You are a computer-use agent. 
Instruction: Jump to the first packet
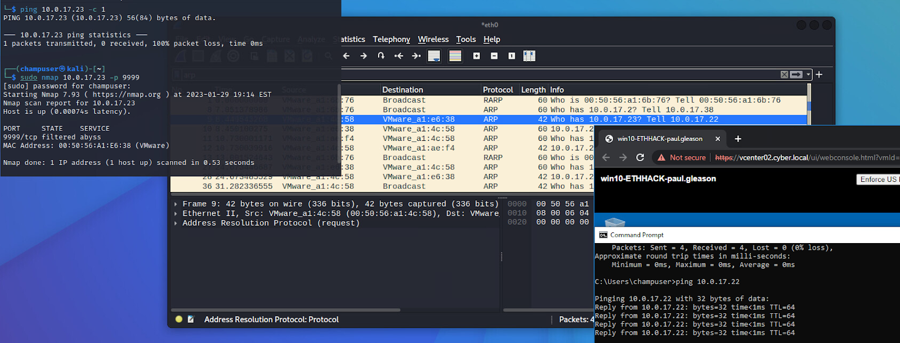pyautogui.click(x=399, y=56)
